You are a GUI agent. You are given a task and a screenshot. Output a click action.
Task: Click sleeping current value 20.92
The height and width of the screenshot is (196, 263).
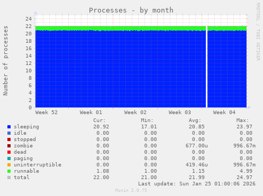(x=101, y=127)
